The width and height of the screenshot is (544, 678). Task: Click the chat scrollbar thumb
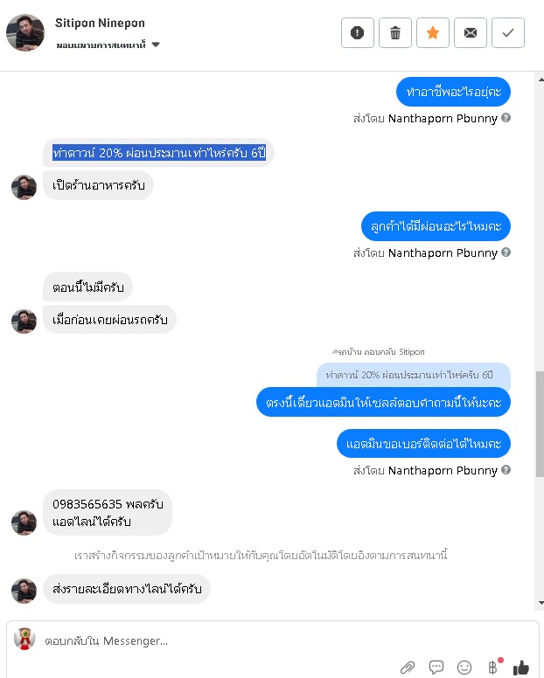(x=540, y=424)
